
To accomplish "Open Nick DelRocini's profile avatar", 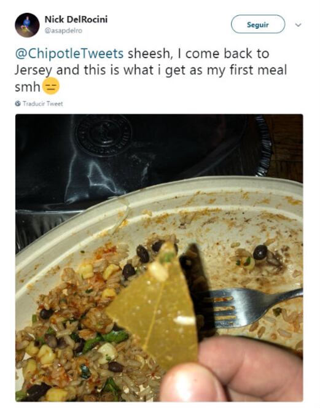I will 27,25.
